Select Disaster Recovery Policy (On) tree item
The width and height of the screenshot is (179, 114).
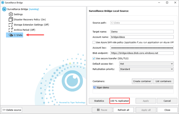[x=30, y=20]
